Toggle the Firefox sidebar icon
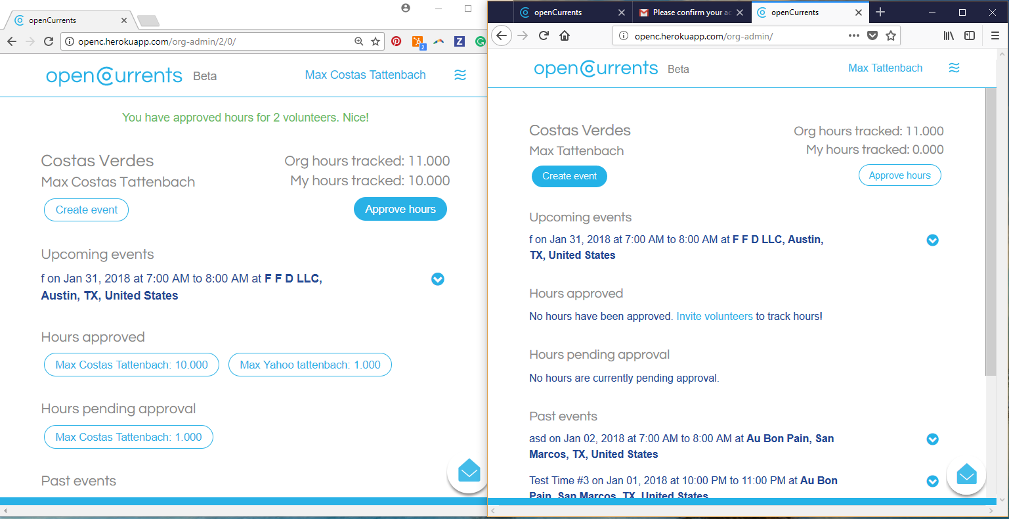1009x519 pixels. 970,35
